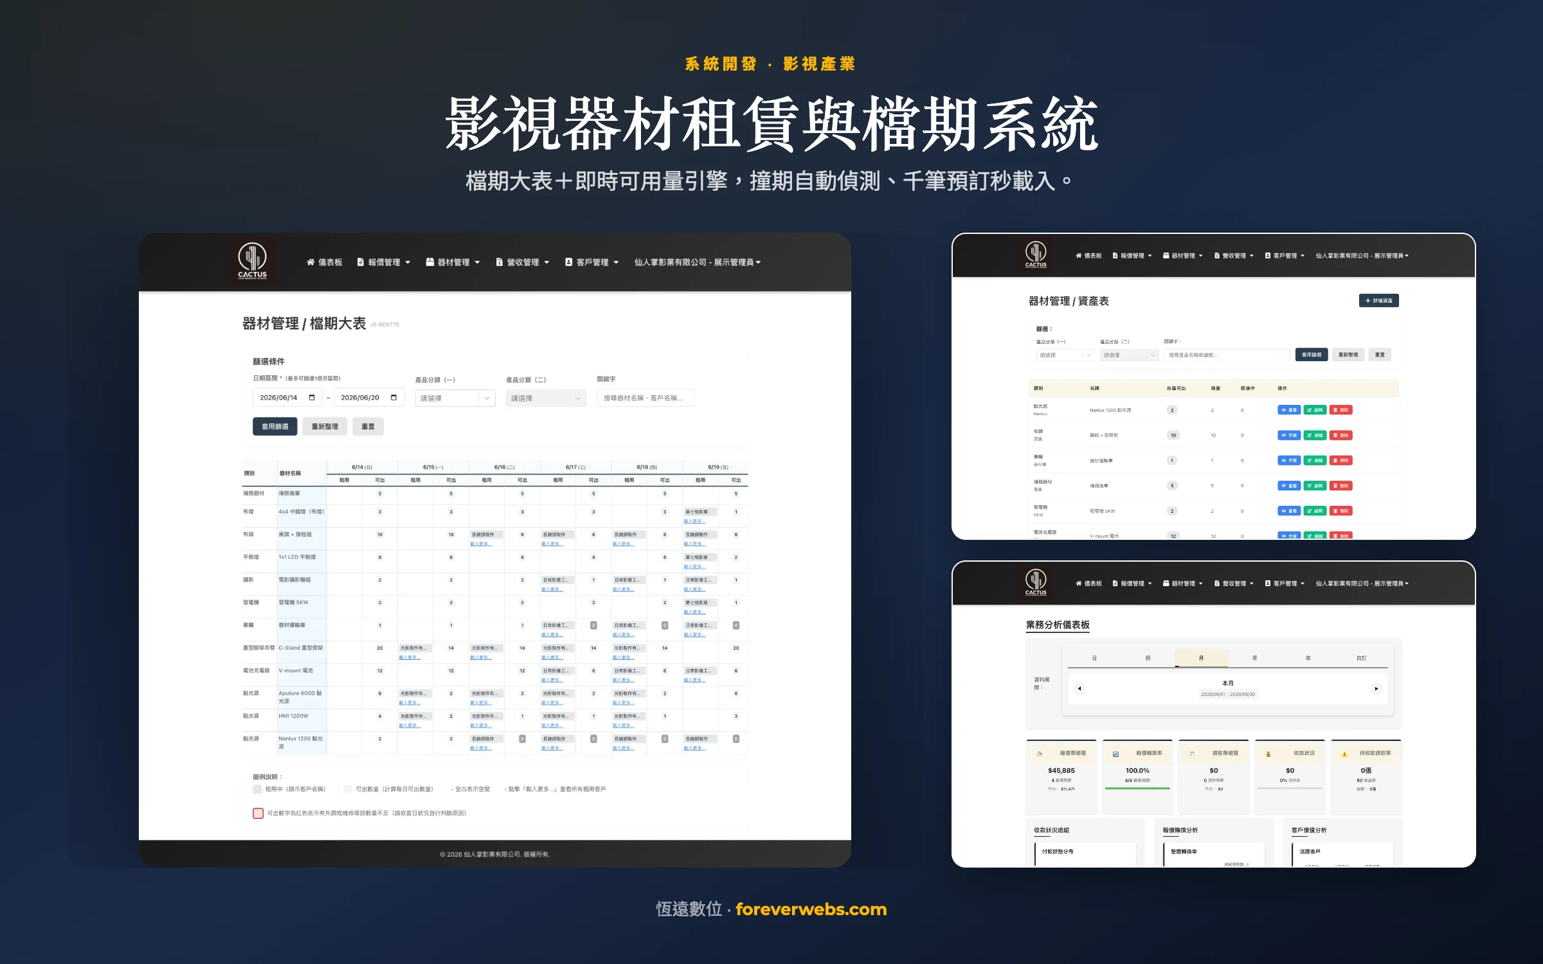The width and height of the screenshot is (1543, 964).
Task: Click the 6/17 (三) column header
Action: tap(575, 467)
